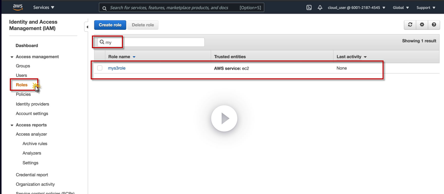Open Groups in the sidebar
The image size is (444, 194).
(x=23, y=66)
